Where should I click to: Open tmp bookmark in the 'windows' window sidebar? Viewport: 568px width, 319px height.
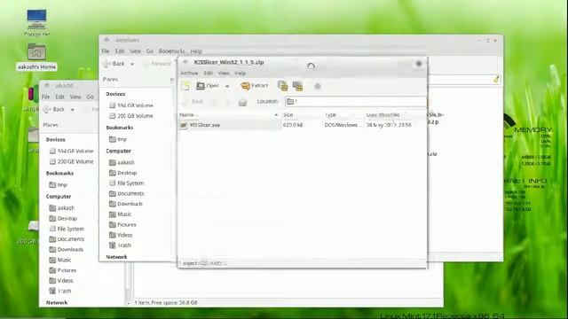tap(118, 139)
